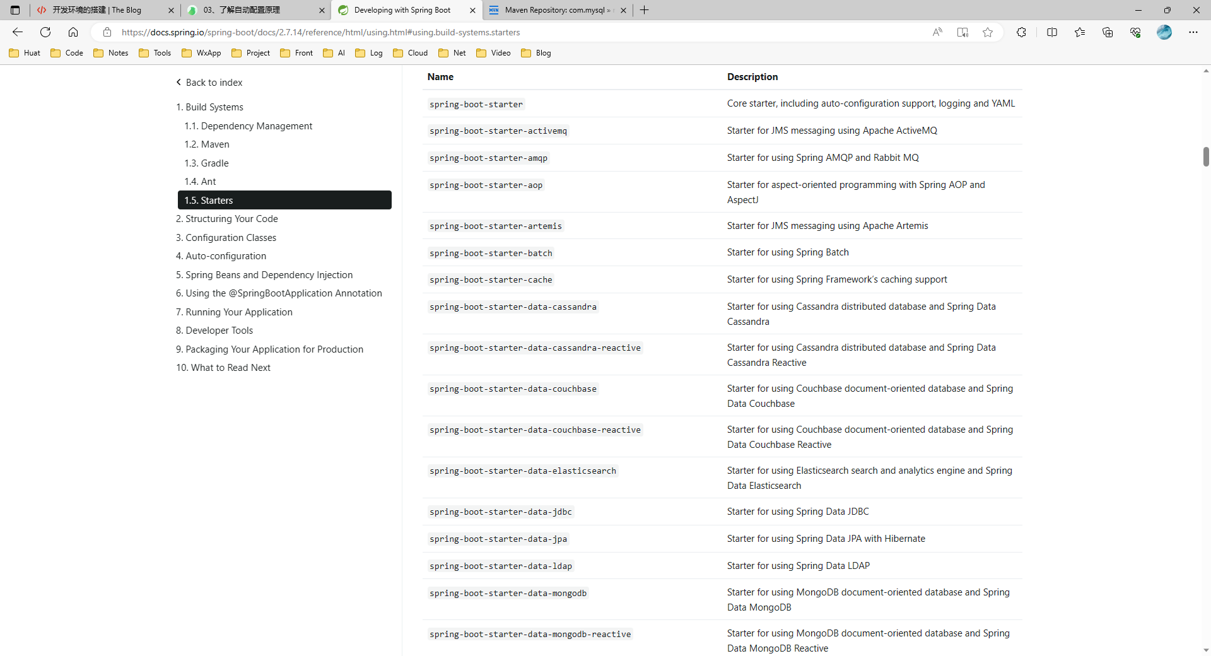Open the Notes bookmarks folder
Image resolution: width=1211 pixels, height=656 pixels.
[x=111, y=53]
